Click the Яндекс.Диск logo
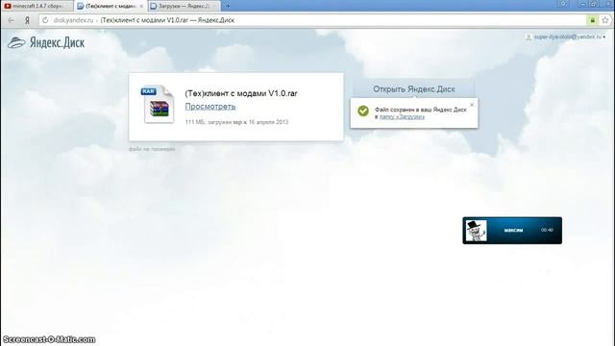The image size is (615, 346). point(46,42)
